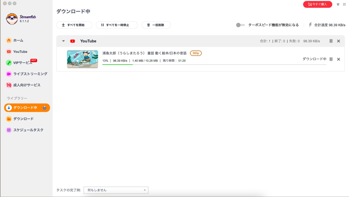Open 成人向けサービス in the sidebar

[x=27, y=85]
